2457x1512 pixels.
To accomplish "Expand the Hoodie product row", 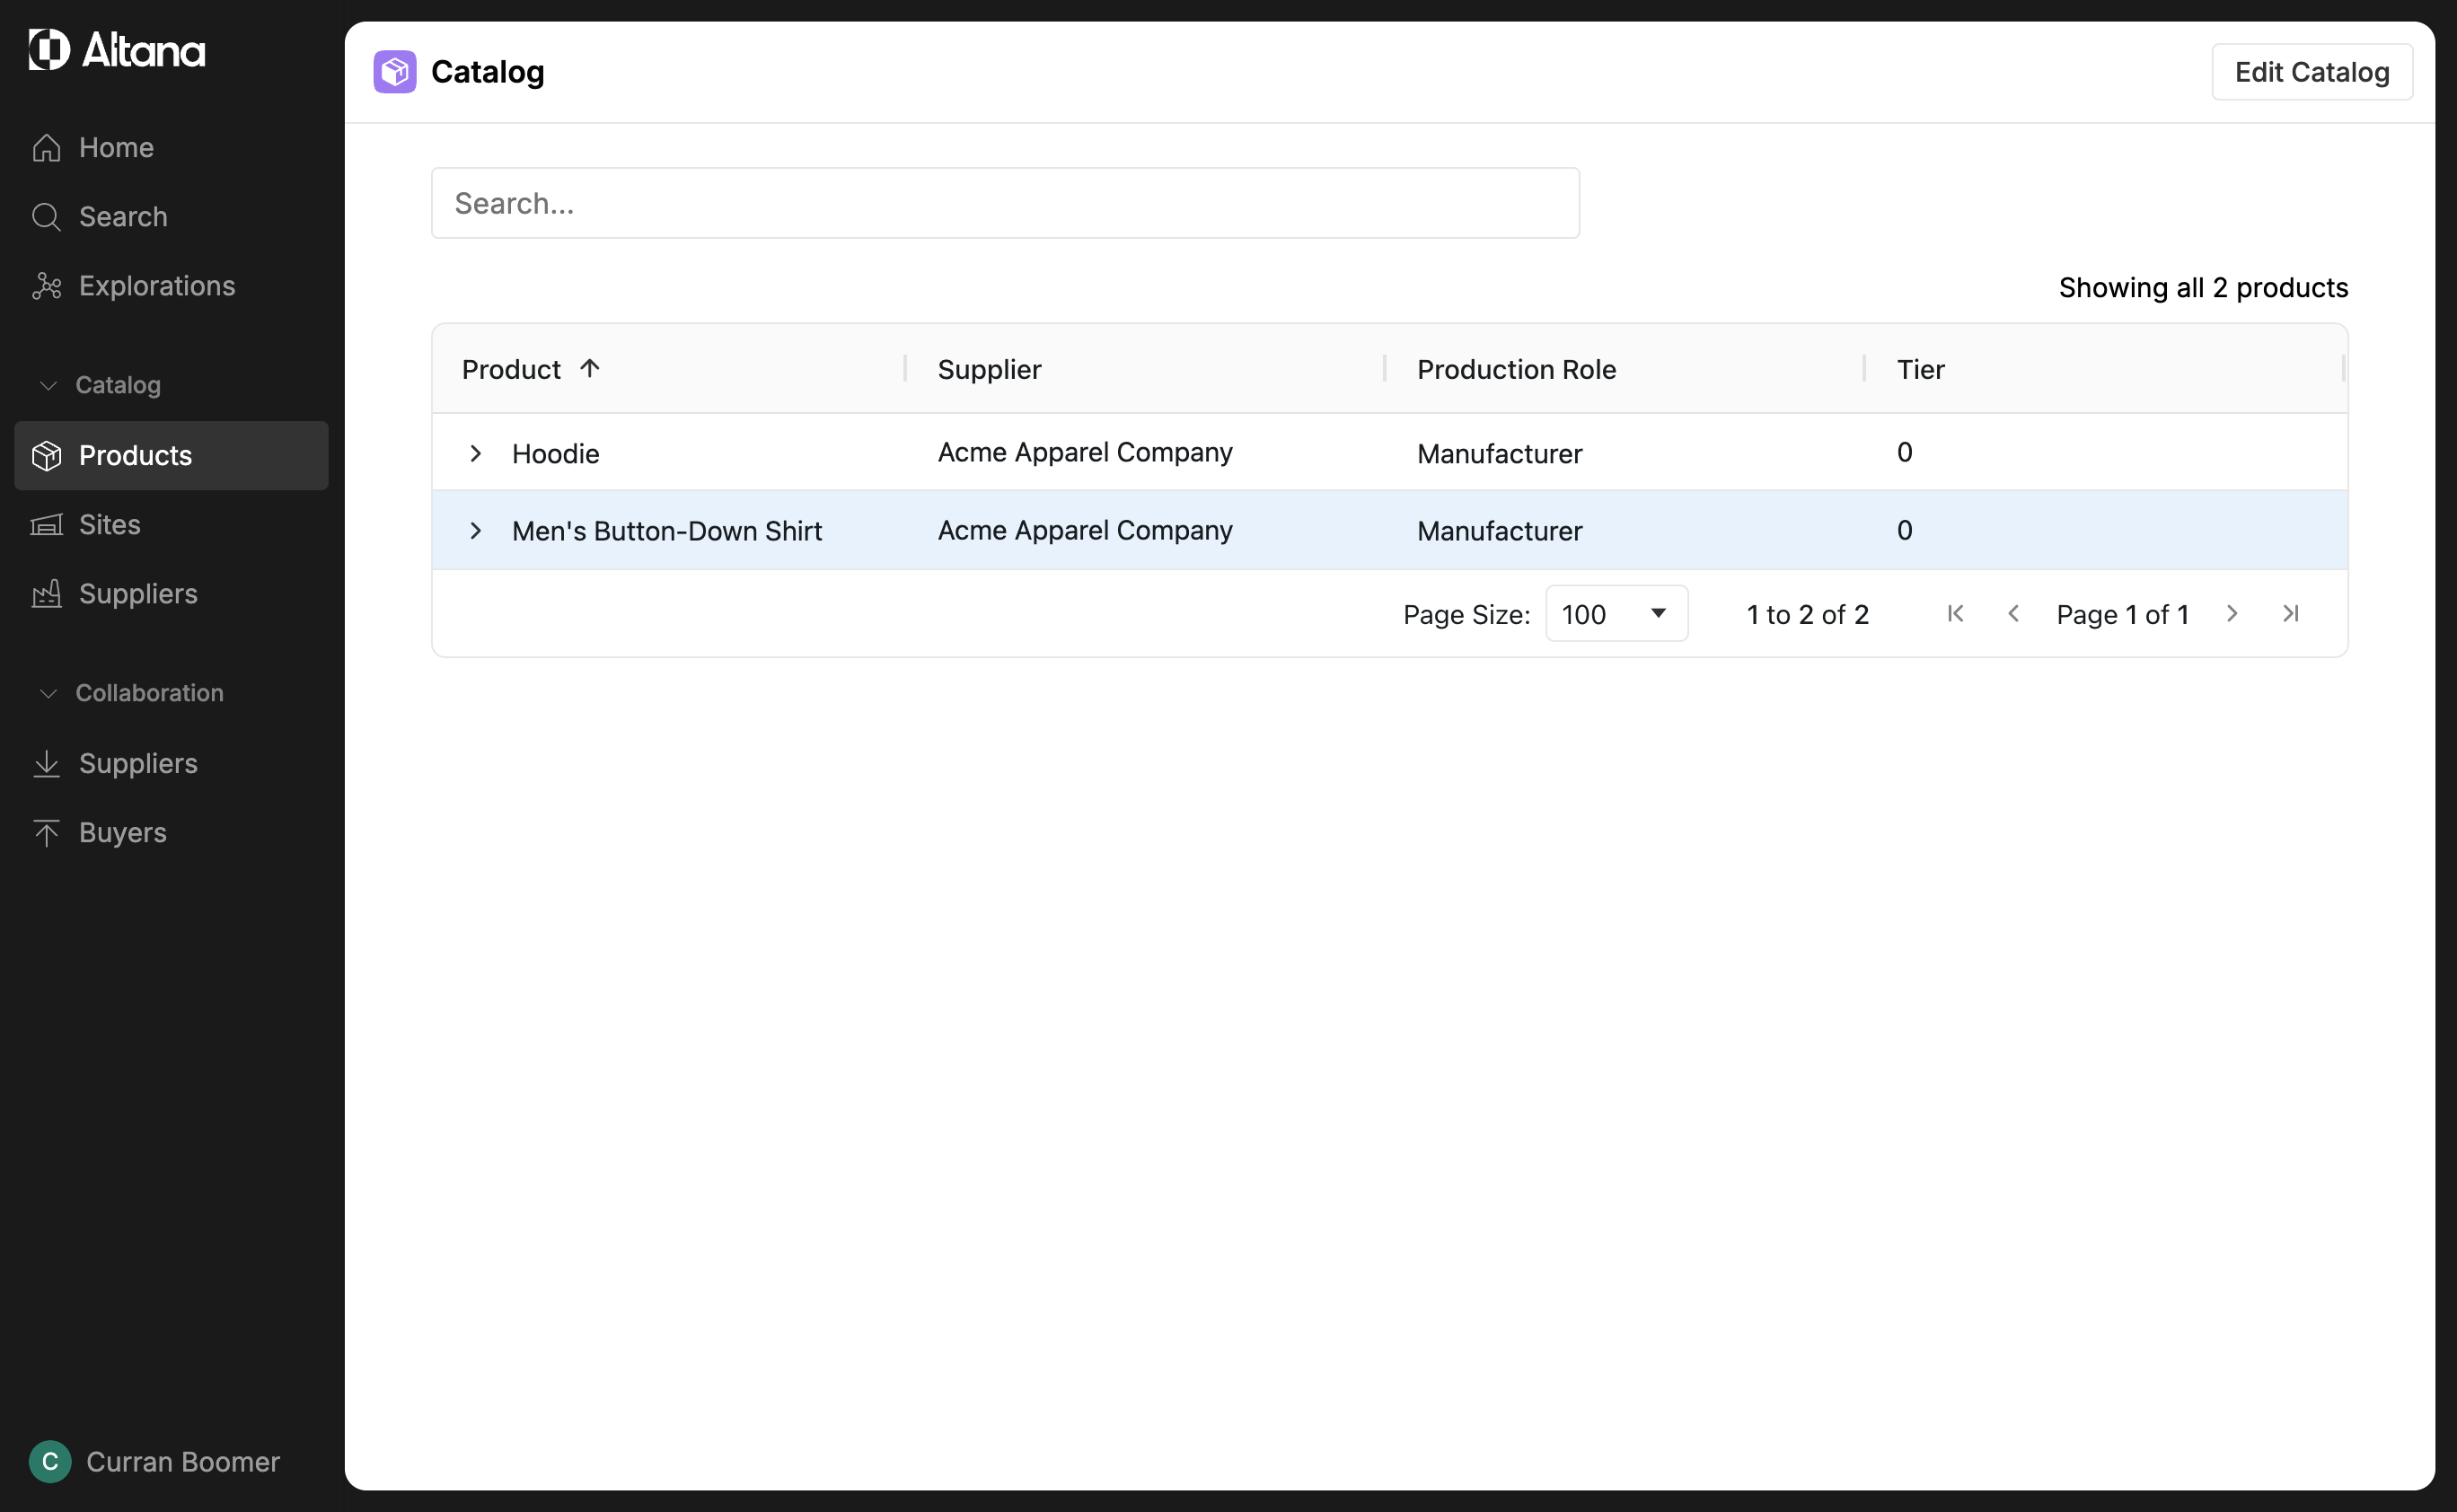I will [x=476, y=454].
